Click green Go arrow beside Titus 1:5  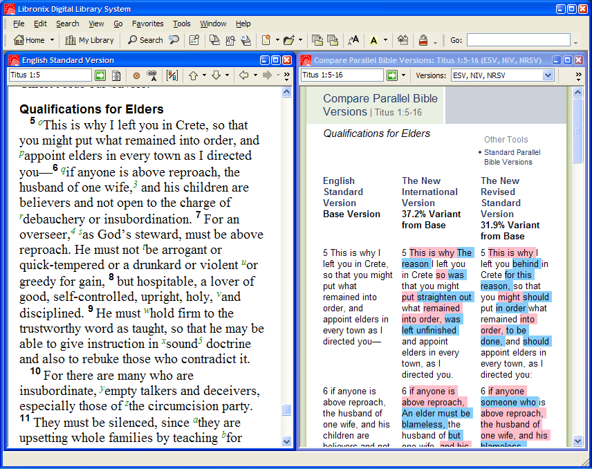click(x=100, y=75)
